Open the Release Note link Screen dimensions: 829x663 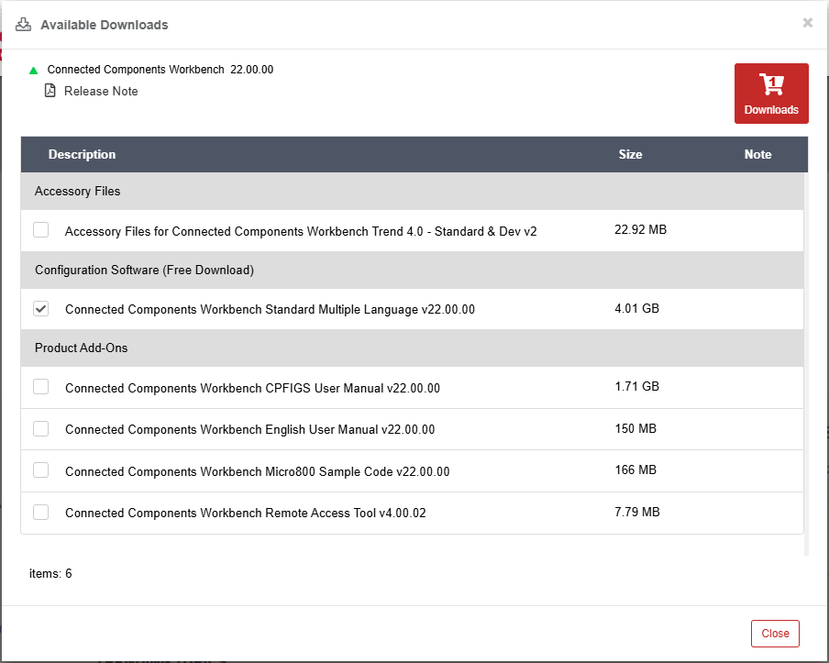click(101, 91)
